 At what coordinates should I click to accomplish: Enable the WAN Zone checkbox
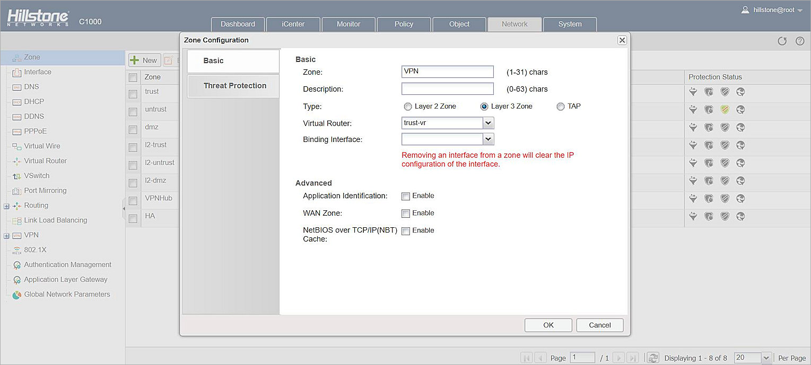(406, 213)
